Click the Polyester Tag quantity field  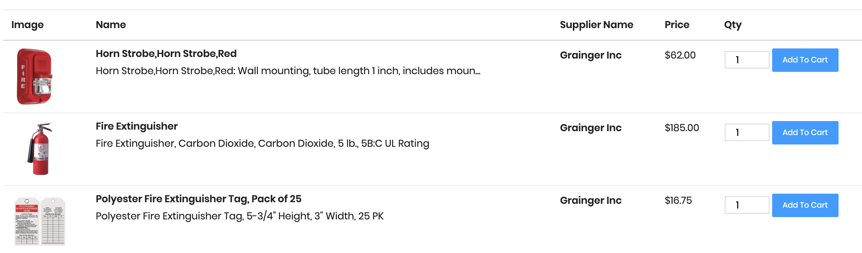point(746,205)
